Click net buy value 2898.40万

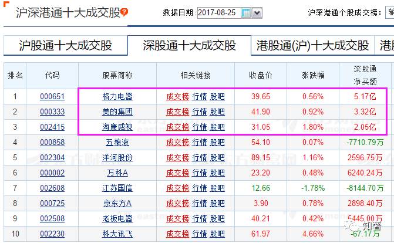[x=365, y=203]
